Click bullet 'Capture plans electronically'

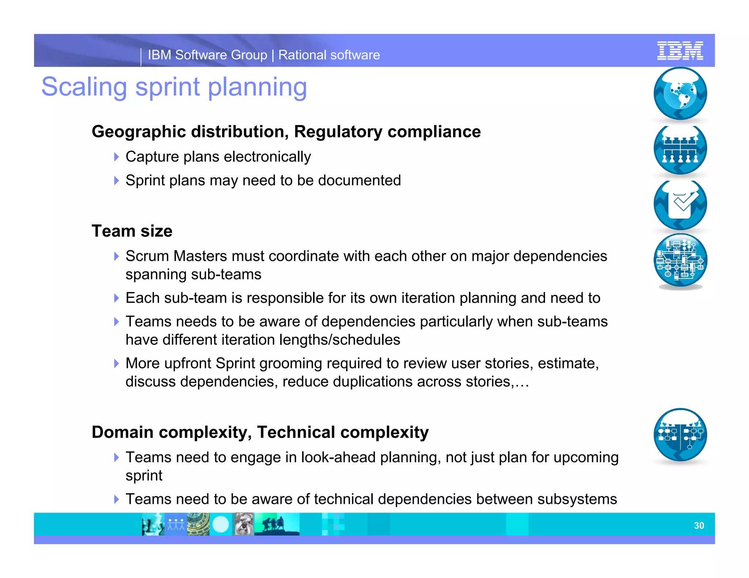tap(218, 157)
